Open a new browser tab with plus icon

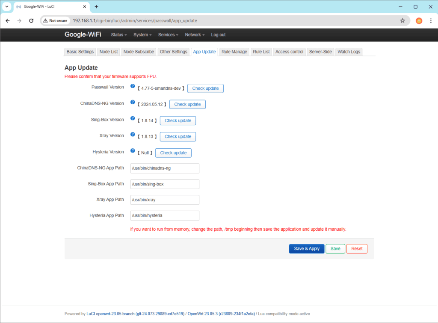96,6
